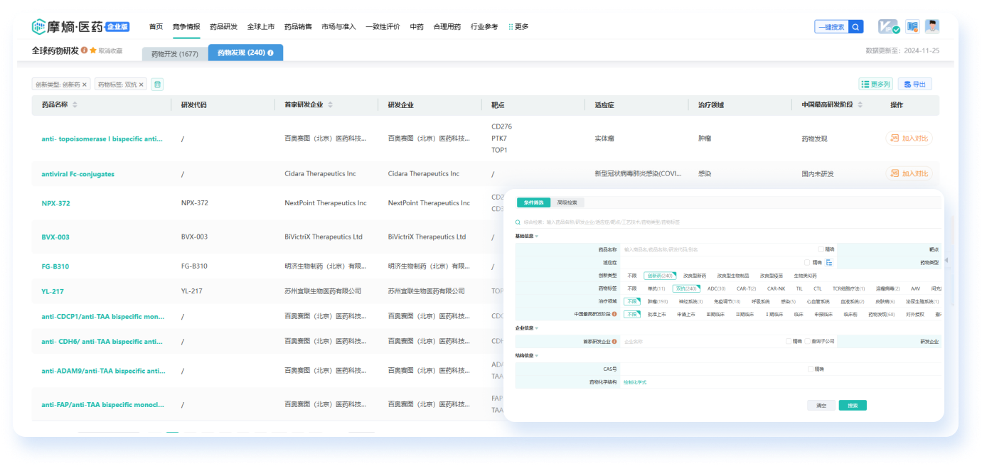Check 精确 box for 首家研发企业

(x=789, y=342)
